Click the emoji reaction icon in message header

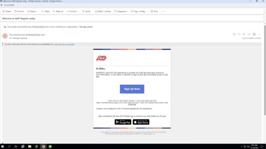(x=234, y=34)
